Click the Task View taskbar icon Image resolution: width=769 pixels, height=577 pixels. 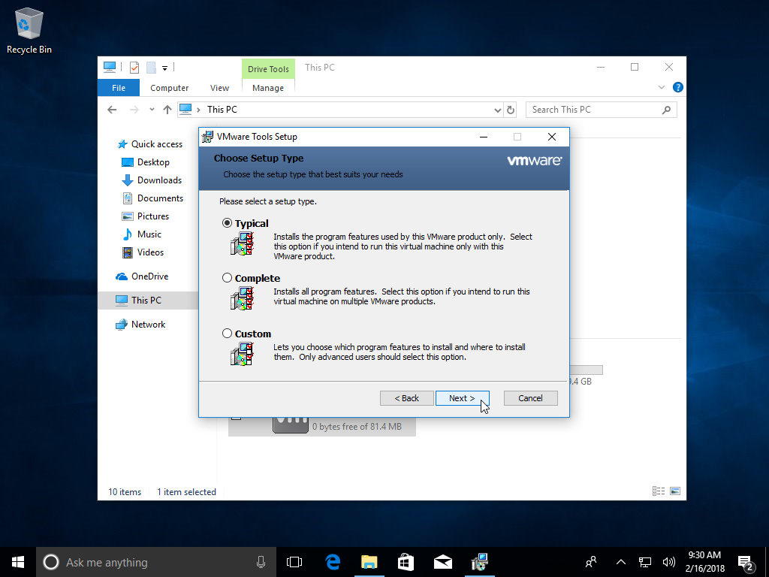pos(294,562)
